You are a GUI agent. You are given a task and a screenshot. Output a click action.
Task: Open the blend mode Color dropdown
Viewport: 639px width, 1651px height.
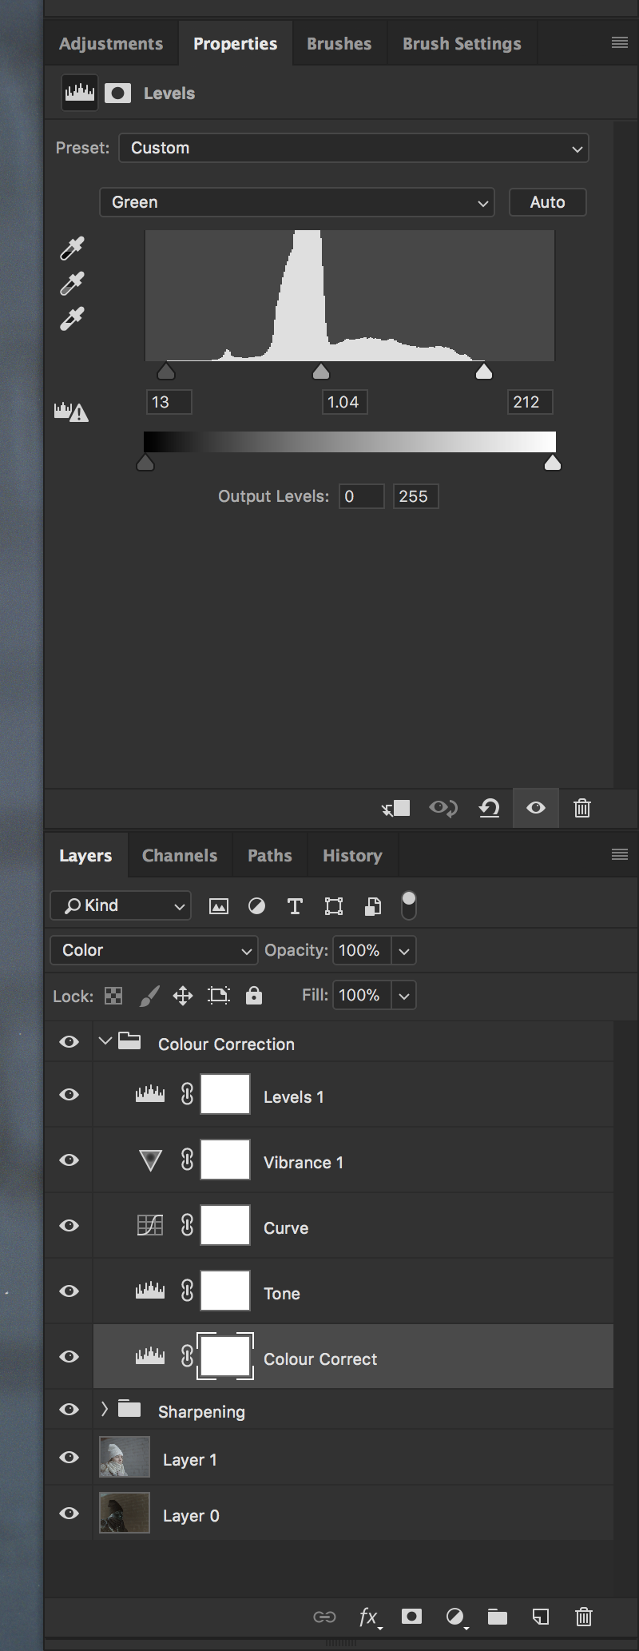(153, 950)
